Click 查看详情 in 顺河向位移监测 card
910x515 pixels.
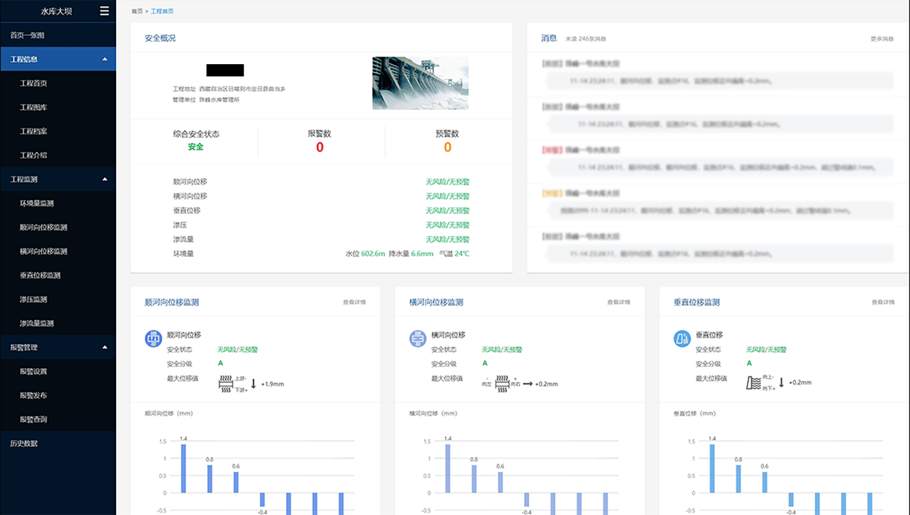click(x=354, y=303)
